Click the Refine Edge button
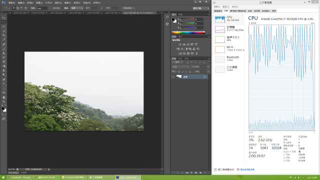 [x=129, y=8]
